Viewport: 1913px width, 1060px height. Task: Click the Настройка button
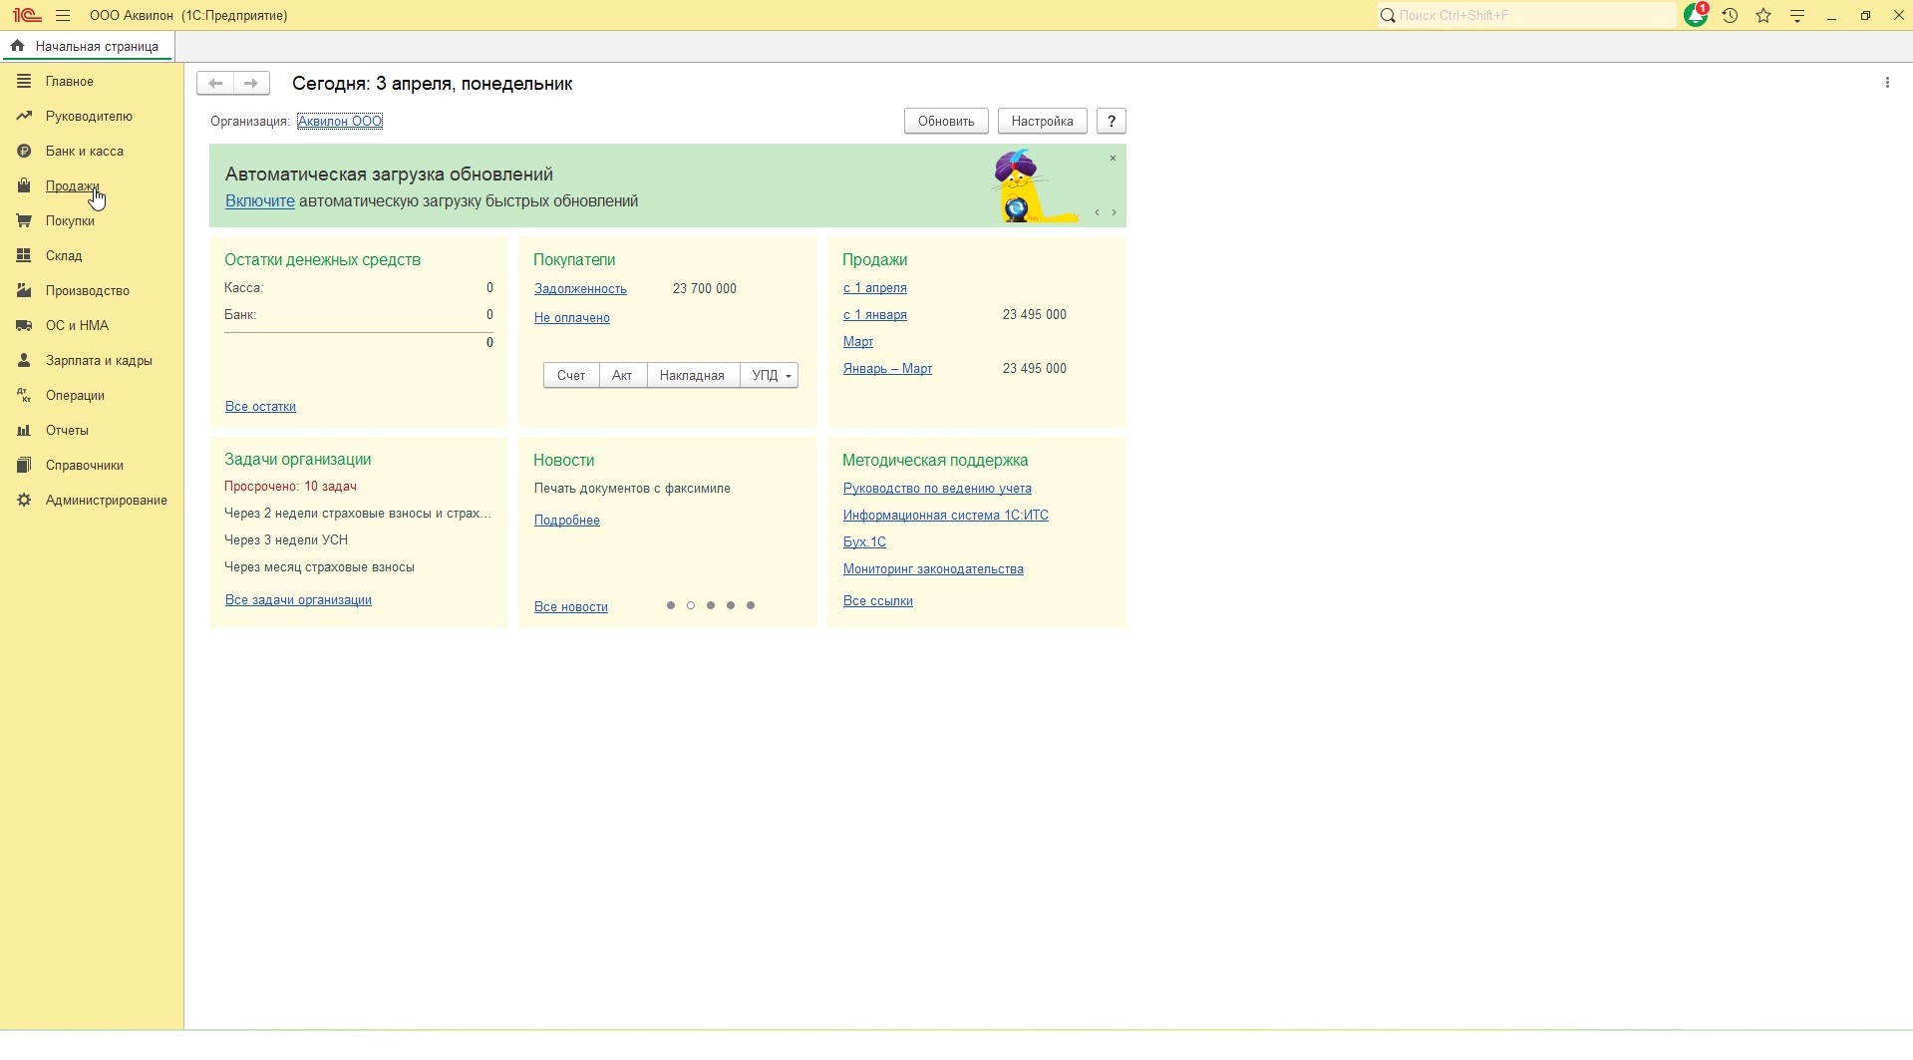pos(1042,121)
